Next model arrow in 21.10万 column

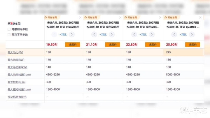click(112, 34)
